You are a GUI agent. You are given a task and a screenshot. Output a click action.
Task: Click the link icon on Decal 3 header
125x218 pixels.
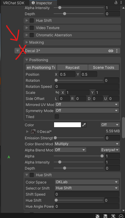[111, 51]
